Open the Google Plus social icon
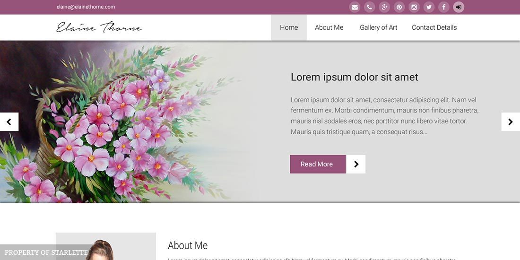Image resolution: width=520 pixels, height=260 pixels. click(384, 7)
